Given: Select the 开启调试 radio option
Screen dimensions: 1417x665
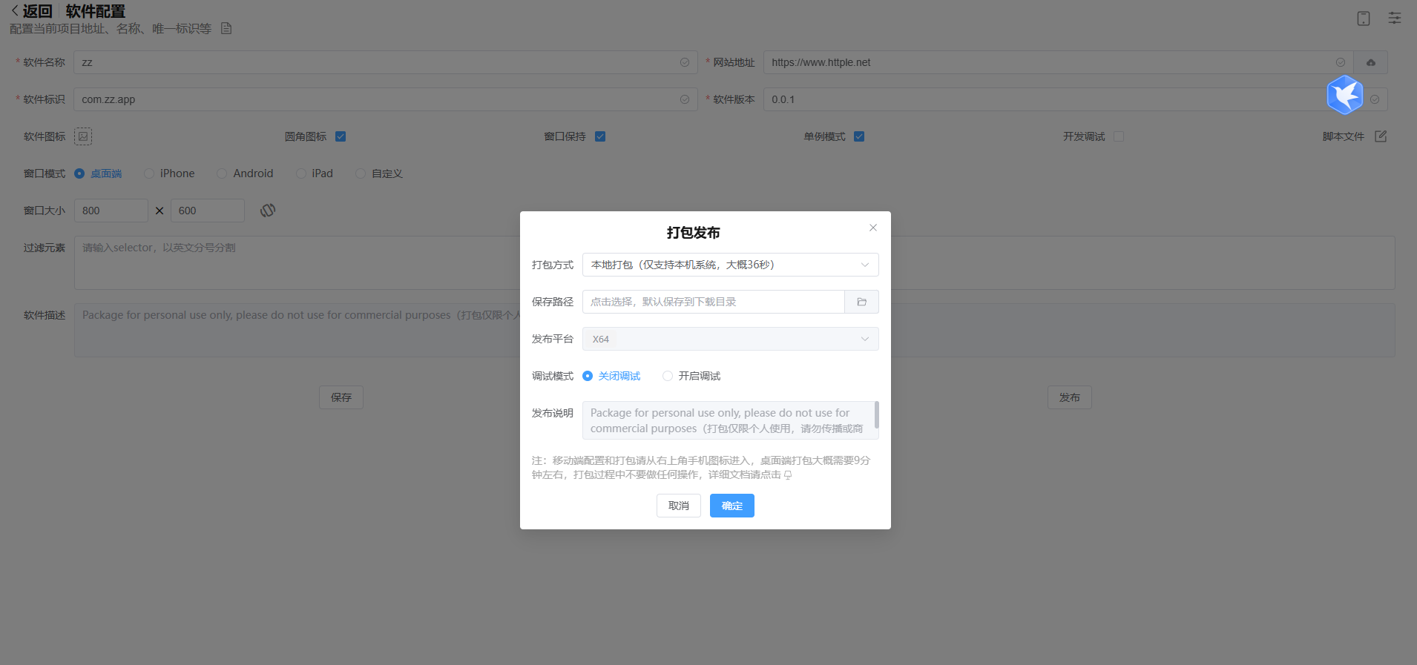Looking at the screenshot, I should 691,376.
